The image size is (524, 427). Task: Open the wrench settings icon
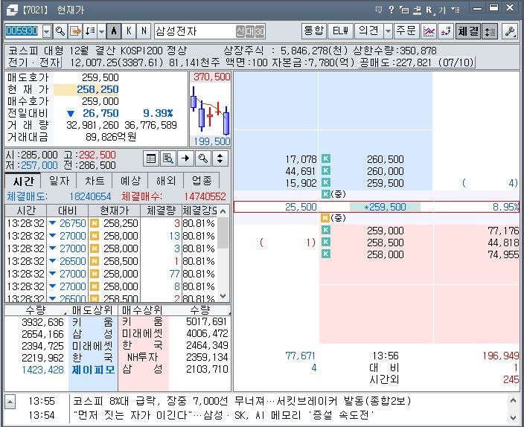tap(510, 31)
